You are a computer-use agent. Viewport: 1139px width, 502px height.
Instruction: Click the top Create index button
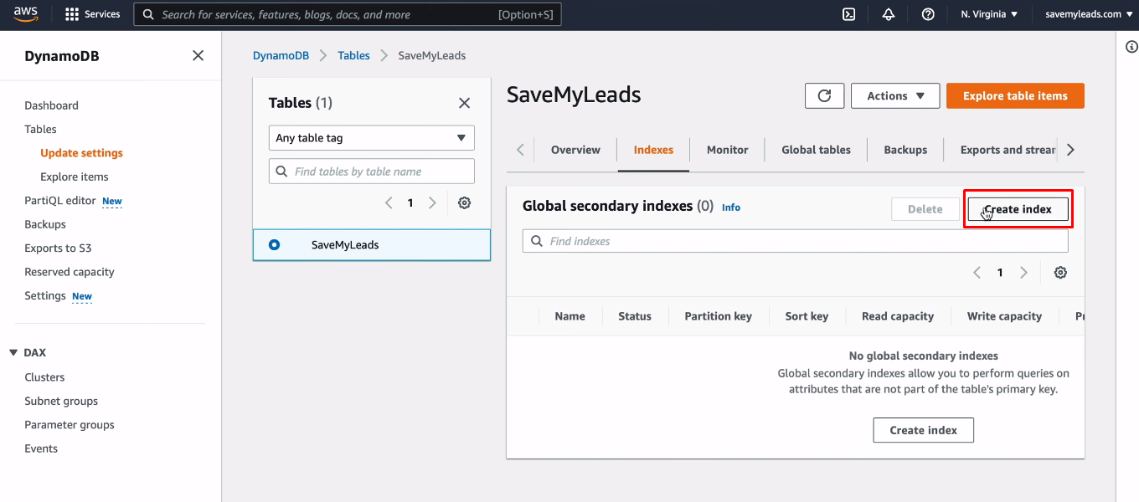(1018, 209)
